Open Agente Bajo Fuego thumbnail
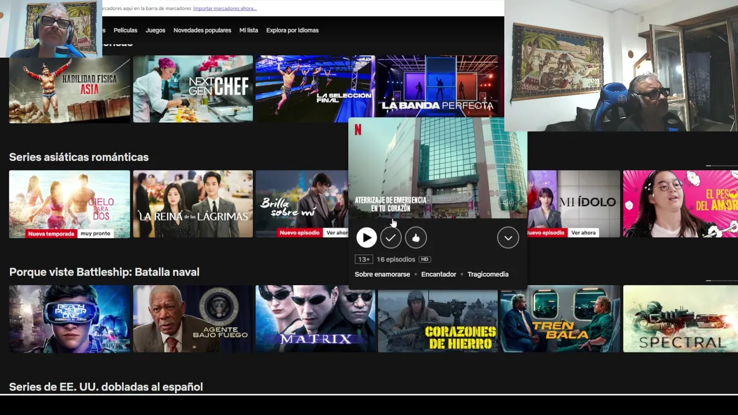The image size is (738, 415). pos(193,319)
